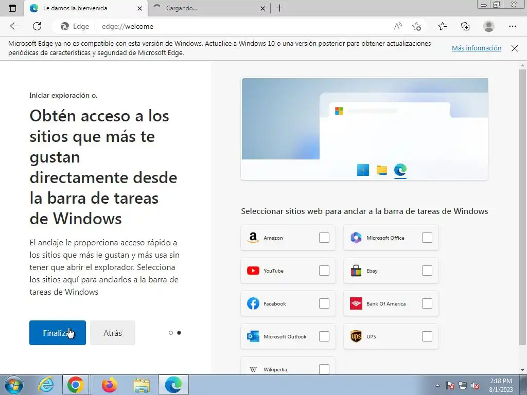Open the tab actions menu icon
This screenshot has width=527, height=395.
(x=12, y=8)
